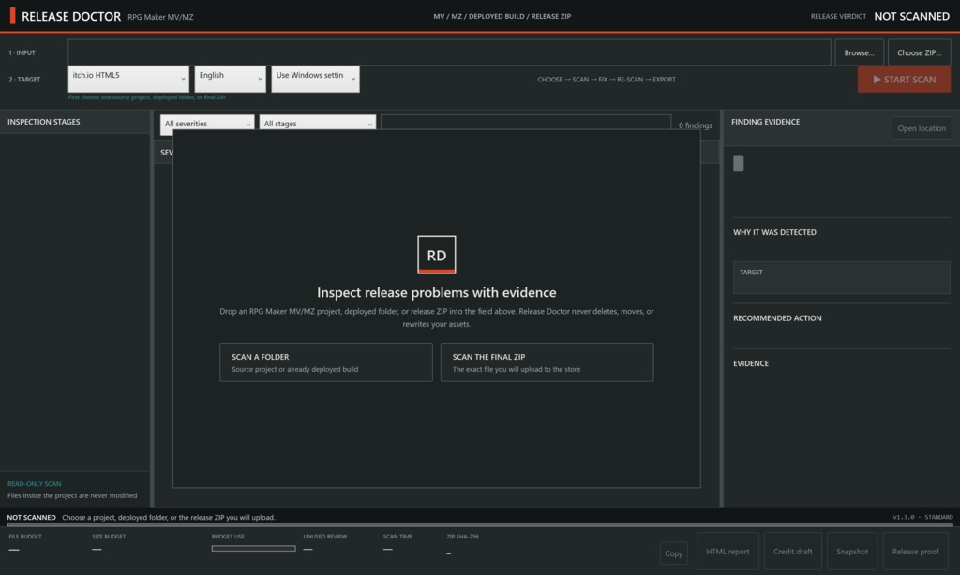Choose SCAN A FOLDER option
The width and height of the screenshot is (960, 575).
click(326, 362)
